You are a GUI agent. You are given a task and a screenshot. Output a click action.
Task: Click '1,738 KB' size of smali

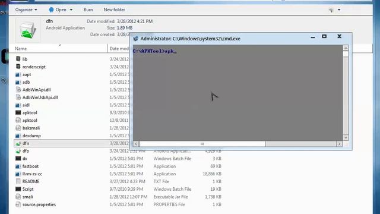tap(213, 197)
